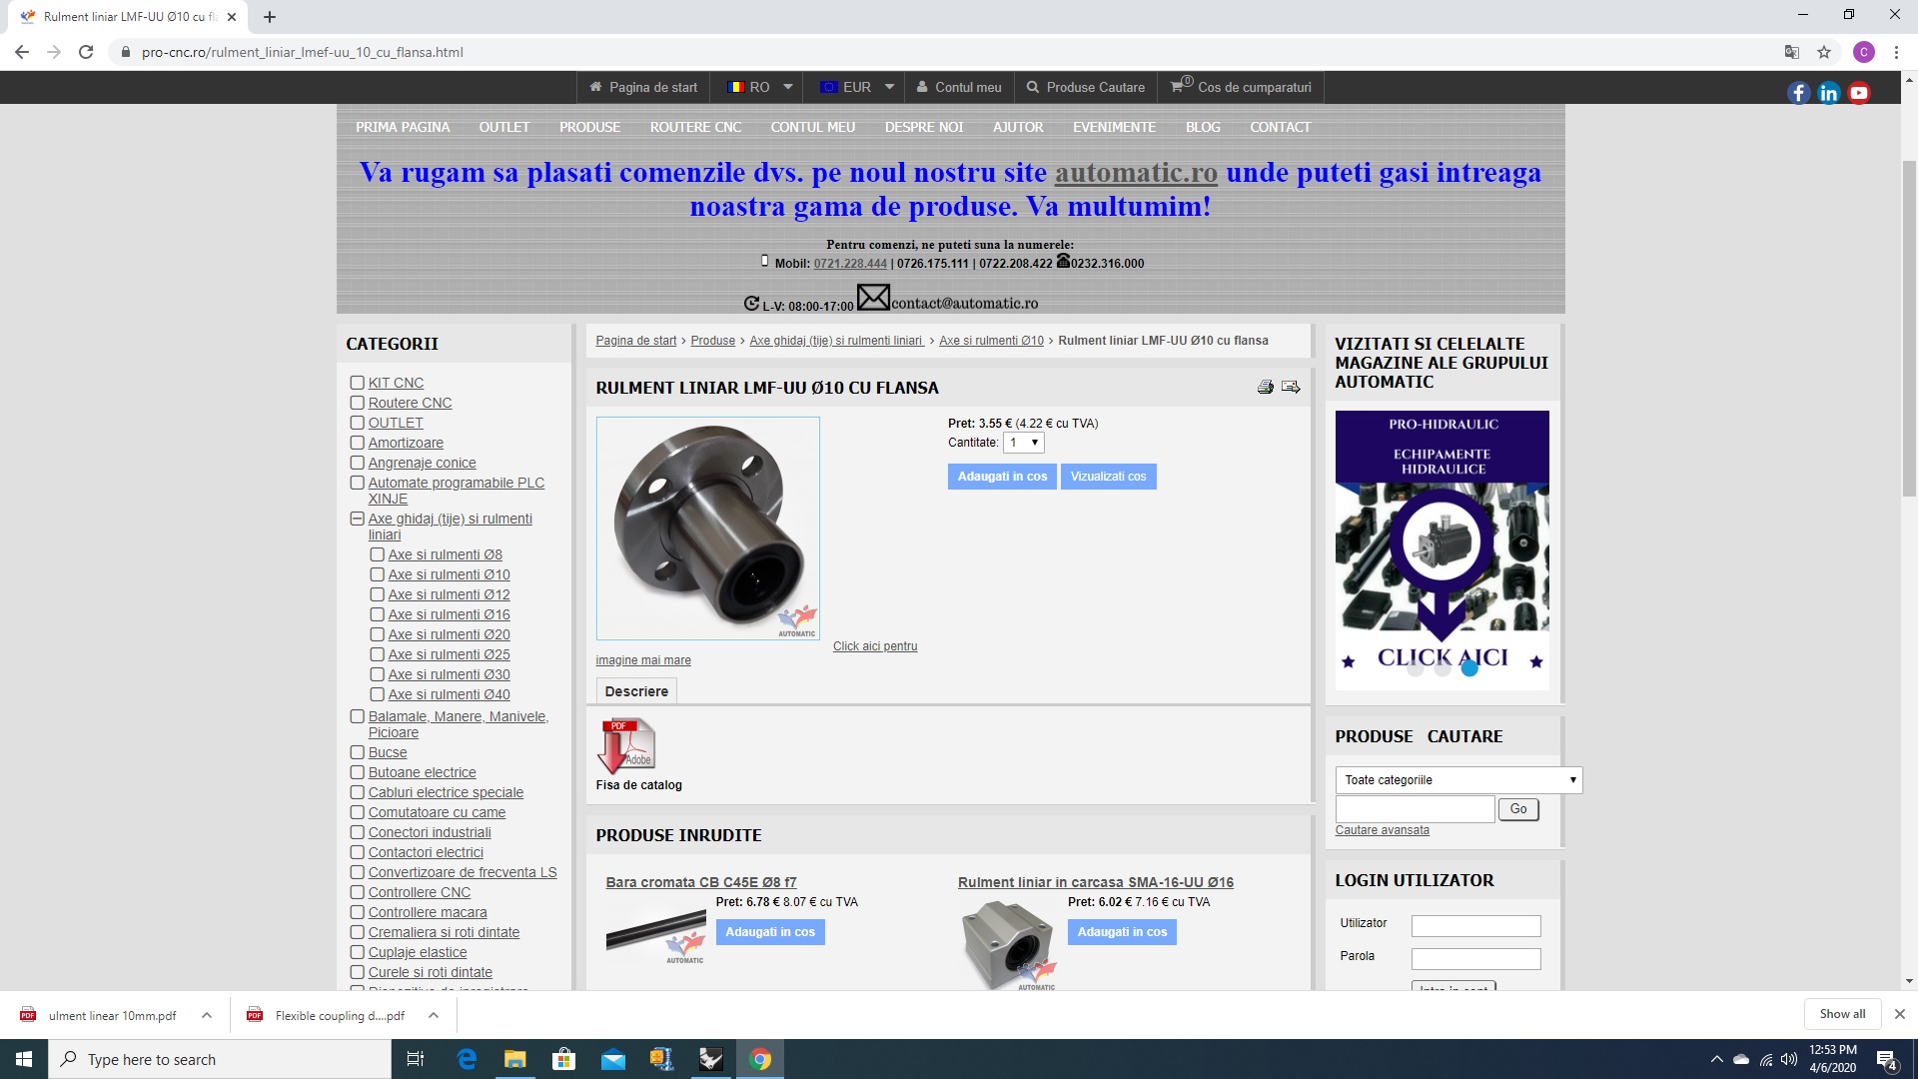Open the LinkedIn social icon

click(x=1828, y=93)
